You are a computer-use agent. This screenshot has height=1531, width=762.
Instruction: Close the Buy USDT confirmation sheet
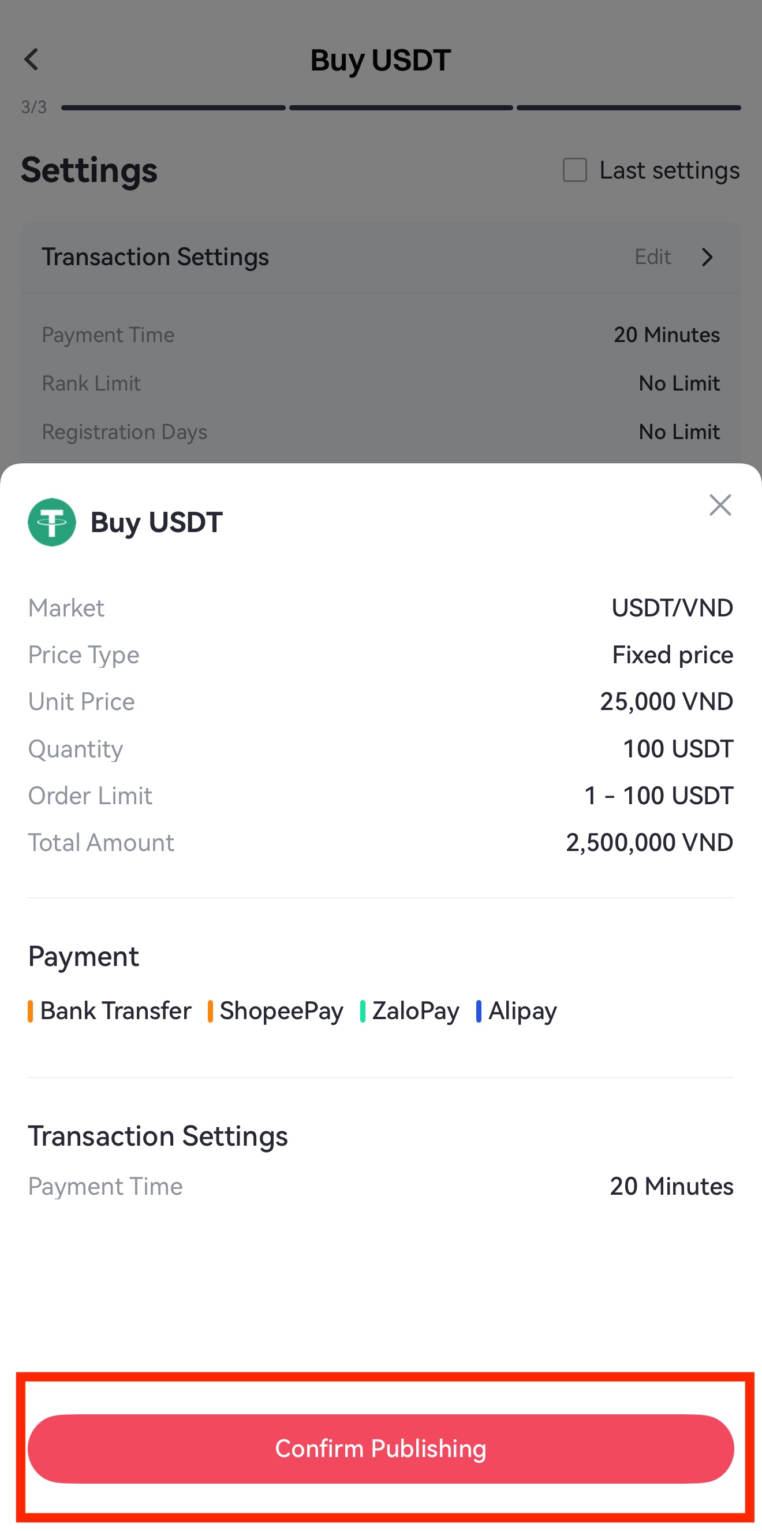click(x=720, y=505)
